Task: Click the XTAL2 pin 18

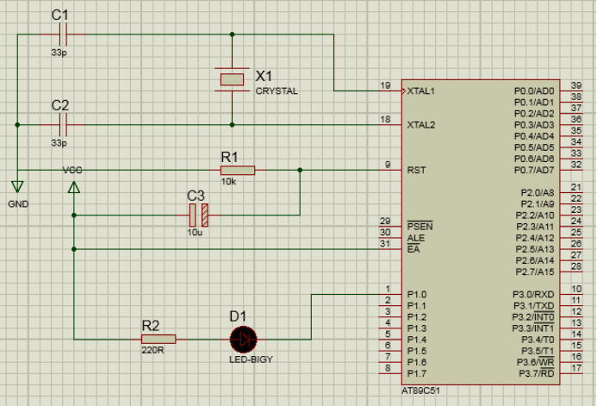Action: [390, 125]
